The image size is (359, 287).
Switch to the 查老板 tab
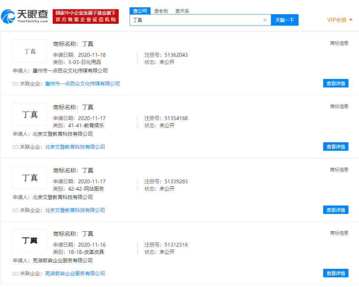point(161,11)
